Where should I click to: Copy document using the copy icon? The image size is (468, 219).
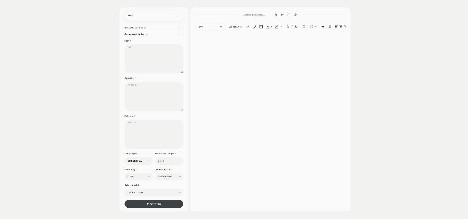(289, 15)
